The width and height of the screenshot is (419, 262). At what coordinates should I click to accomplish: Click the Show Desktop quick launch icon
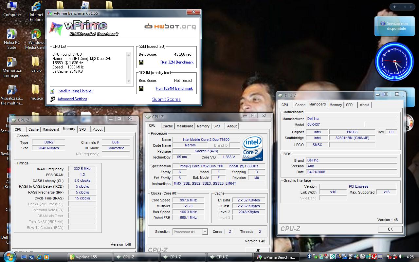point(24,257)
